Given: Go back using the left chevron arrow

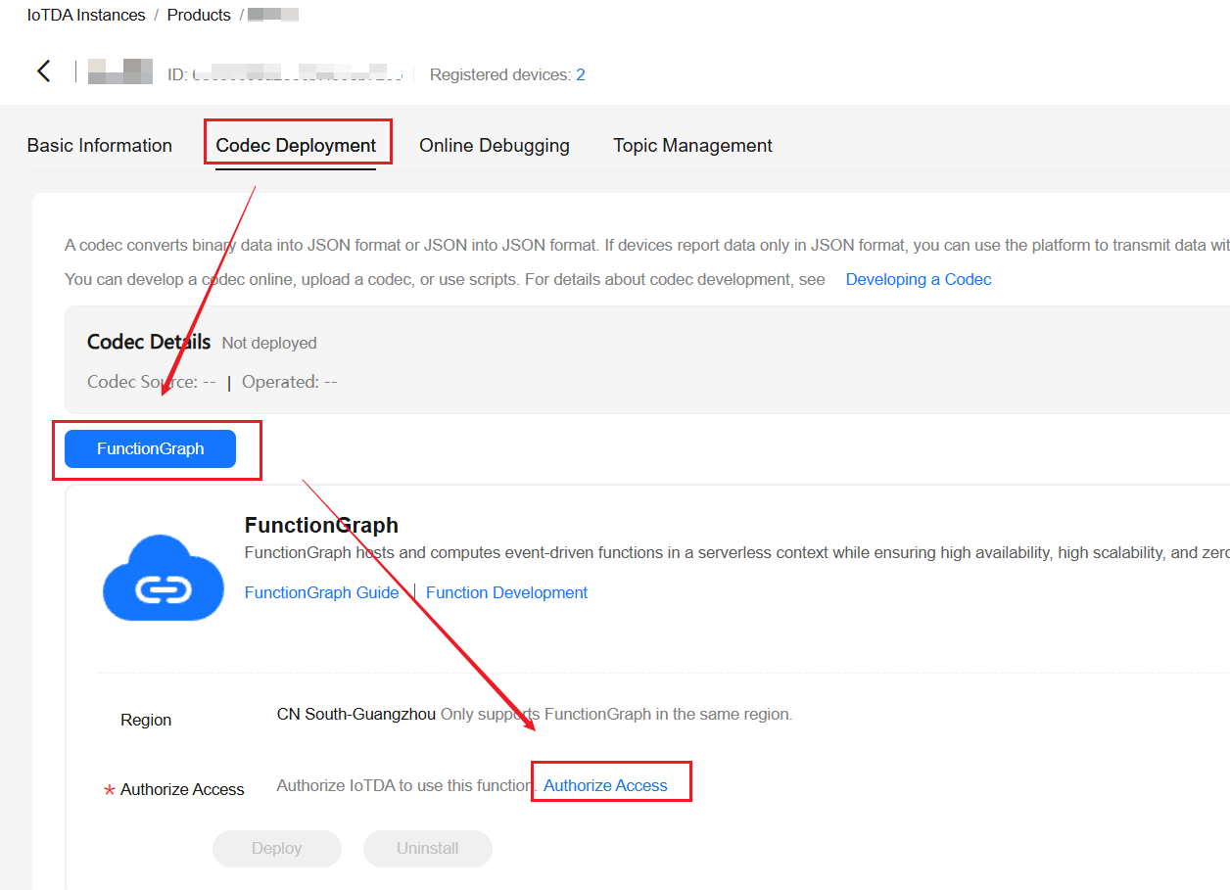Looking at the screenshot, I should pos(43,70).
